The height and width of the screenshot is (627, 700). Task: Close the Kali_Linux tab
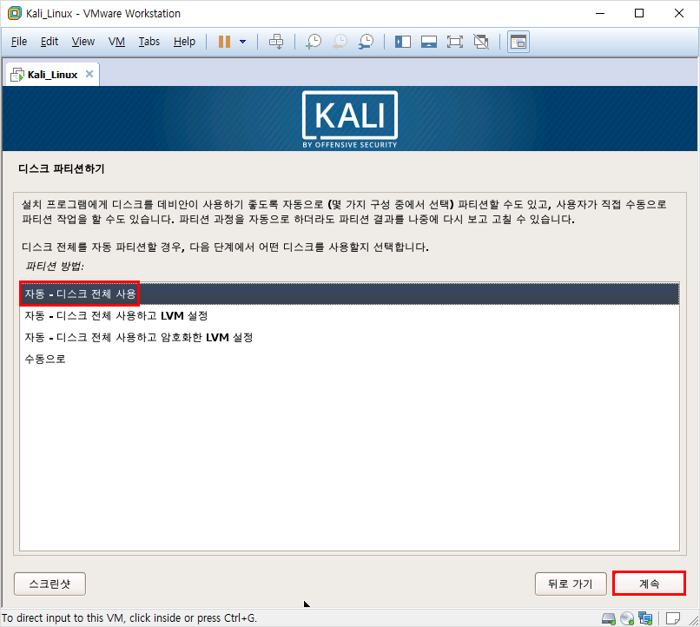click(89, 74)
